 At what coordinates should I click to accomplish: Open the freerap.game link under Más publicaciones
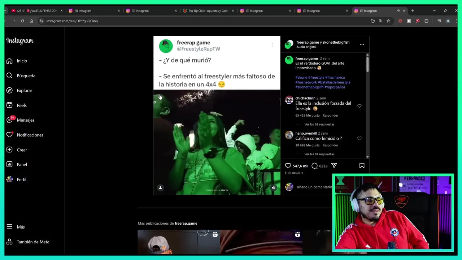pos(186,224)
